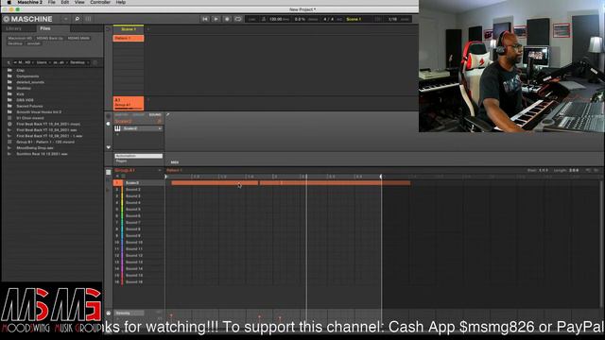The height and width of the screenshot is (340, 605).
Task: Open the File menu
Action: click(x=51, y=2)
